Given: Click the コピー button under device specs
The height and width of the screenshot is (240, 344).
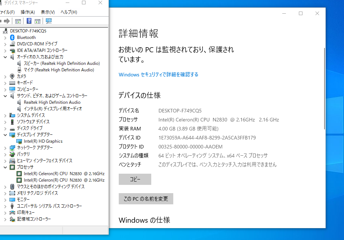Looking at the screenshot, I should pyautogui.click(x=135, y=179).
